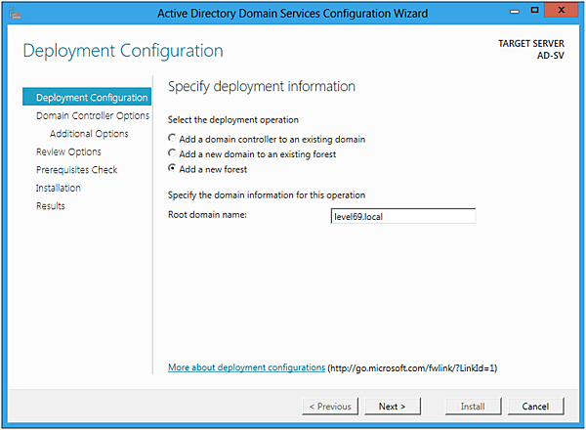Select 'Add a domain controller to an existing domain'
This screenshot has height=430, width=586.
173,138
